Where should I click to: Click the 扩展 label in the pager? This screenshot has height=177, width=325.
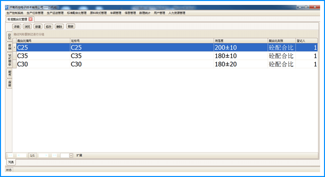79,155
